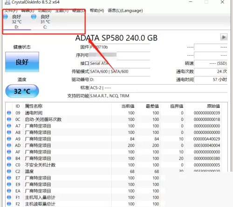233x207 pixels.
Task: Click the blue status circle for drive D:
Action: tap(6, 17)
